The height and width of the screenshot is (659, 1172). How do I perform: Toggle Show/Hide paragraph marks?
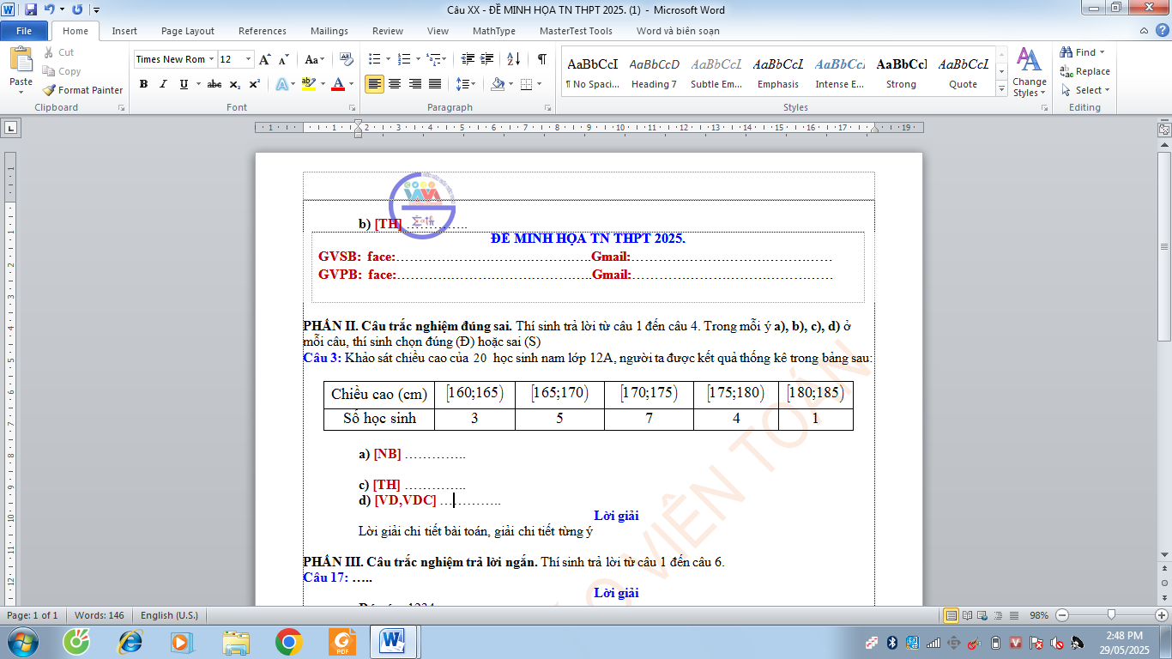542,59
